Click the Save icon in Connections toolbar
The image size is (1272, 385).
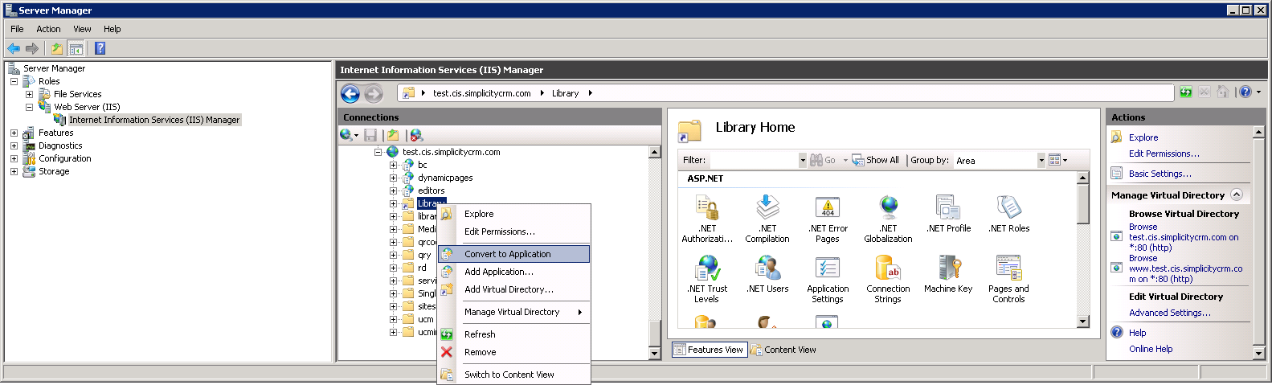(370, 135)
